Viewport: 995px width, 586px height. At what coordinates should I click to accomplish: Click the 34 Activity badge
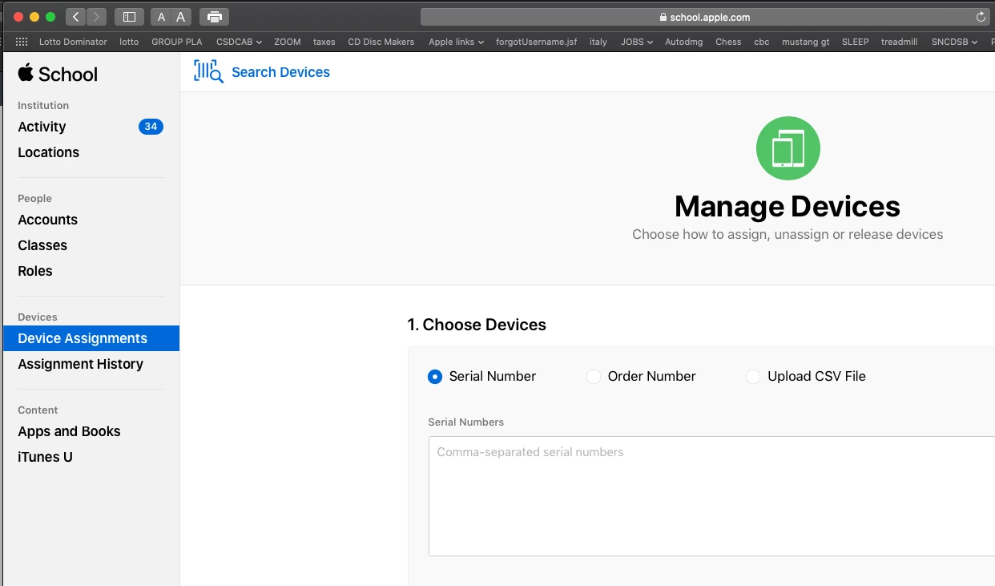151,127
